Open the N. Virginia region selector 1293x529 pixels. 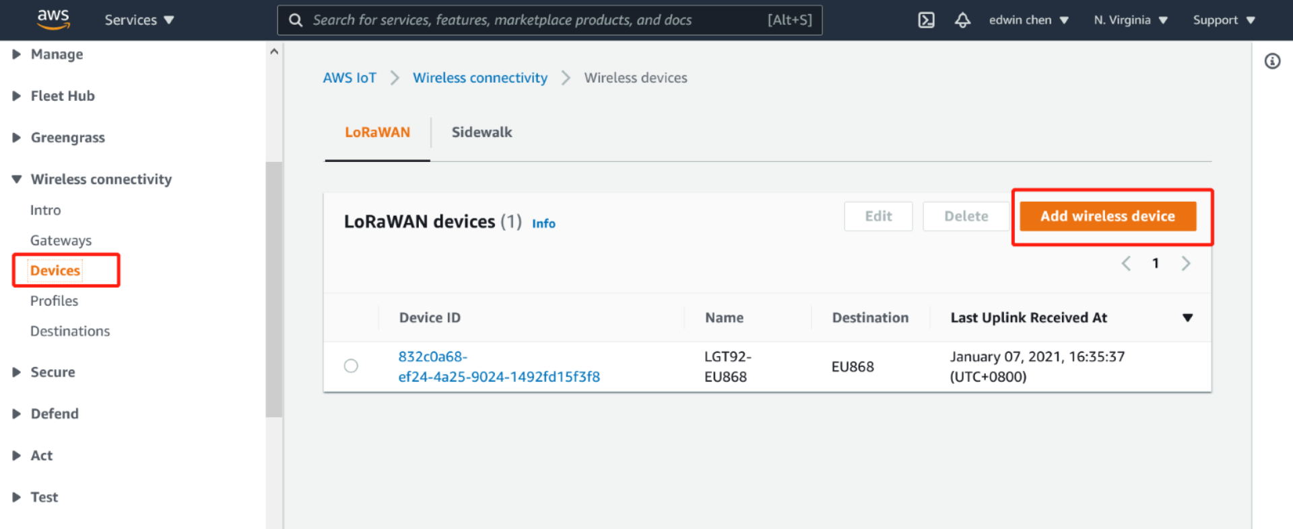[x=1131, y=20]
